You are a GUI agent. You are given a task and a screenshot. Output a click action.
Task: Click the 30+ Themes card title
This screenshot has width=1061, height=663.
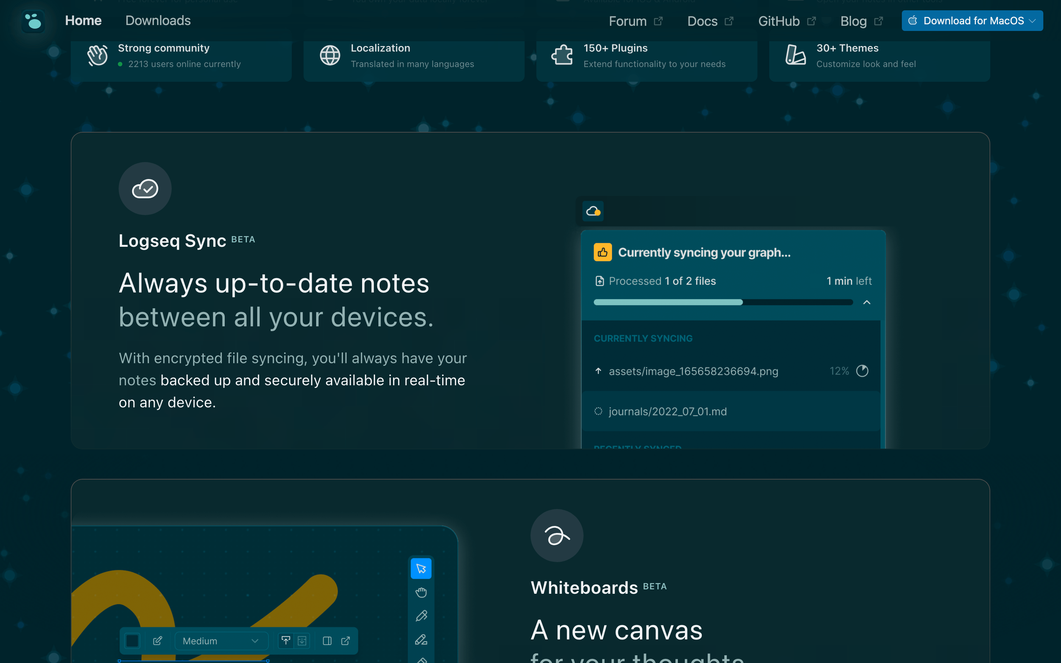[x=847, y=48]
